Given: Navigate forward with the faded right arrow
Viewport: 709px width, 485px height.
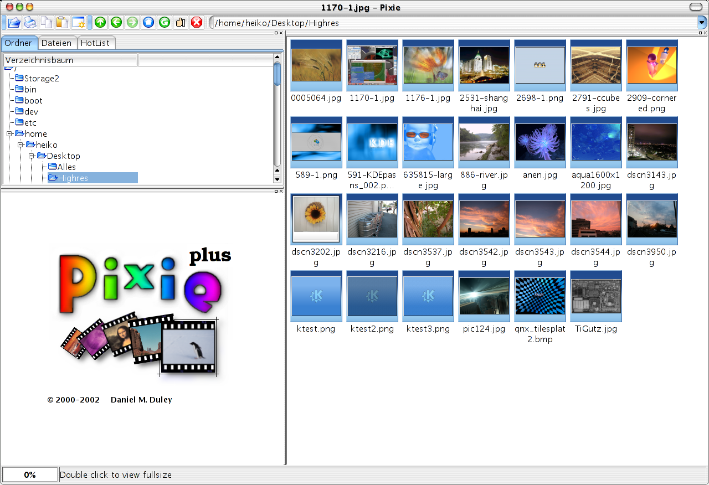Looking at the screenshot, I should [132, 23].
